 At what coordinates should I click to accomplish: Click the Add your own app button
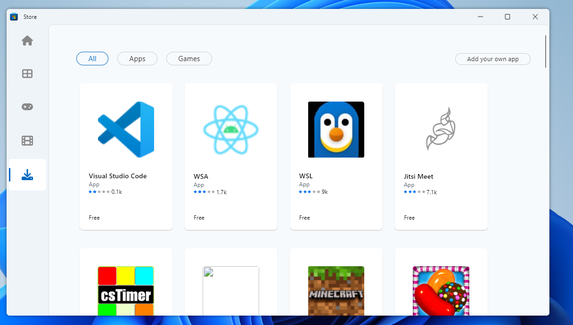[x=492, y=59]
